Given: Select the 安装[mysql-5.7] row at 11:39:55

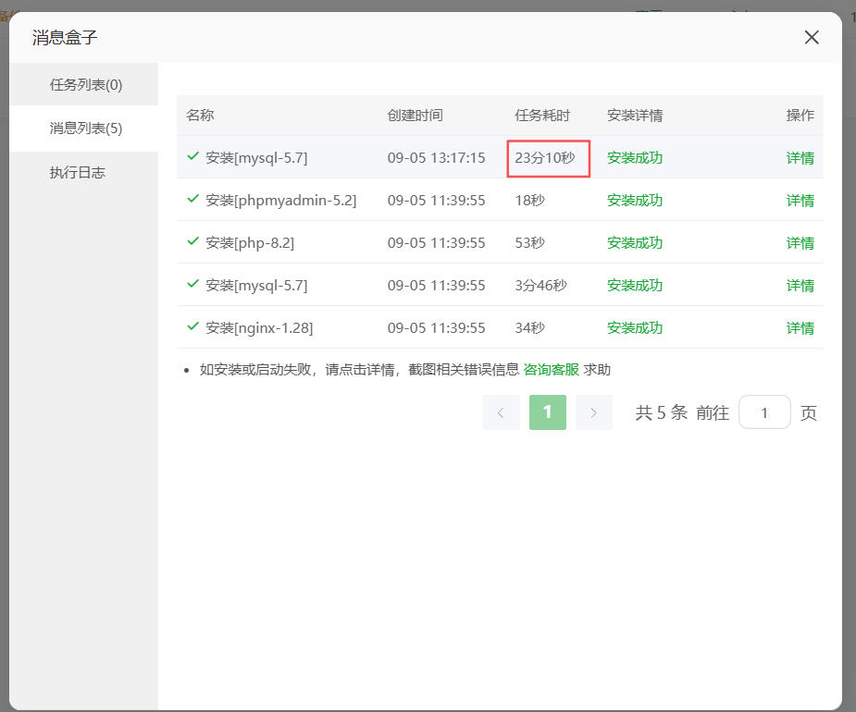Looking at the screenshot, I should tap(256, 286).
